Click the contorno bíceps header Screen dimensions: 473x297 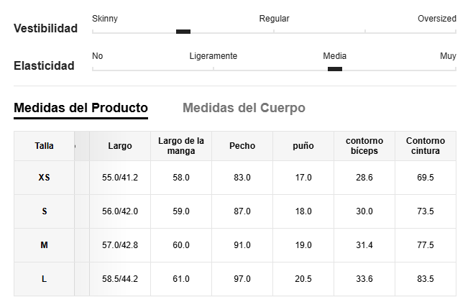coord(364,146)
